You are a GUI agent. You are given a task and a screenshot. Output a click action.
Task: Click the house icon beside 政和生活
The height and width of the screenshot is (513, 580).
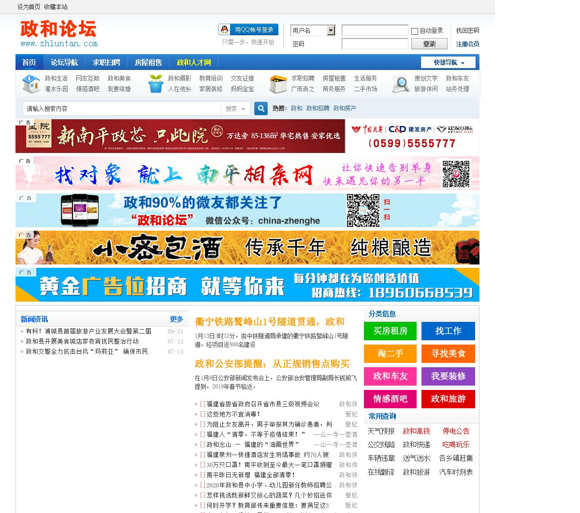[x=31, y=84]
